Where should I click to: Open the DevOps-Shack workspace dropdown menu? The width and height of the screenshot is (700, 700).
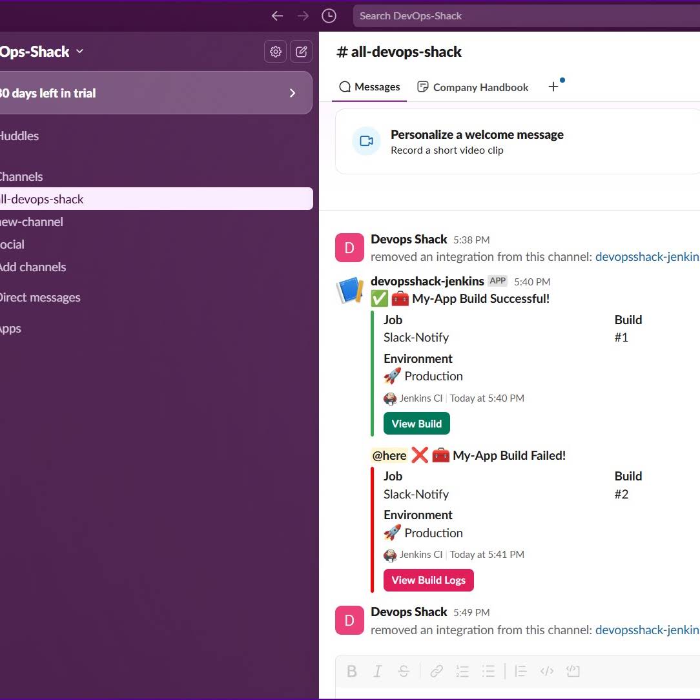click(41, 52)
